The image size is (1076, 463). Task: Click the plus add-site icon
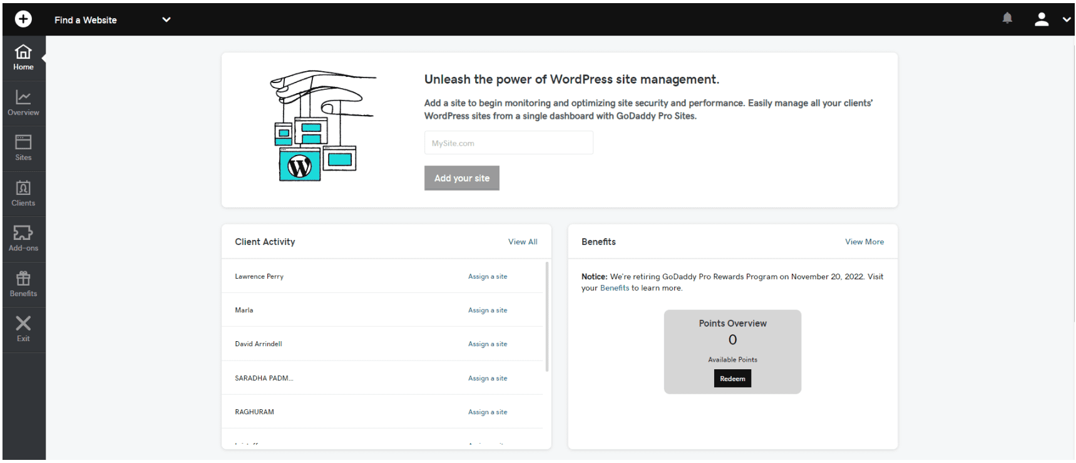tap(23, 19)
